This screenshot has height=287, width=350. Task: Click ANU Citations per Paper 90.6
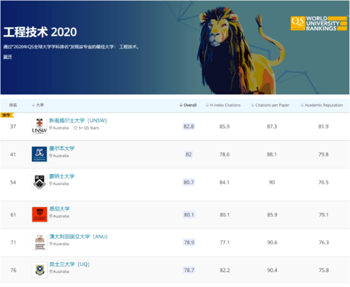pyautogui.click(x=272, y=242)
